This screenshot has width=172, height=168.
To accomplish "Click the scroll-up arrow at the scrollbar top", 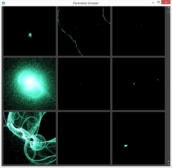I will tap(169, 8).
